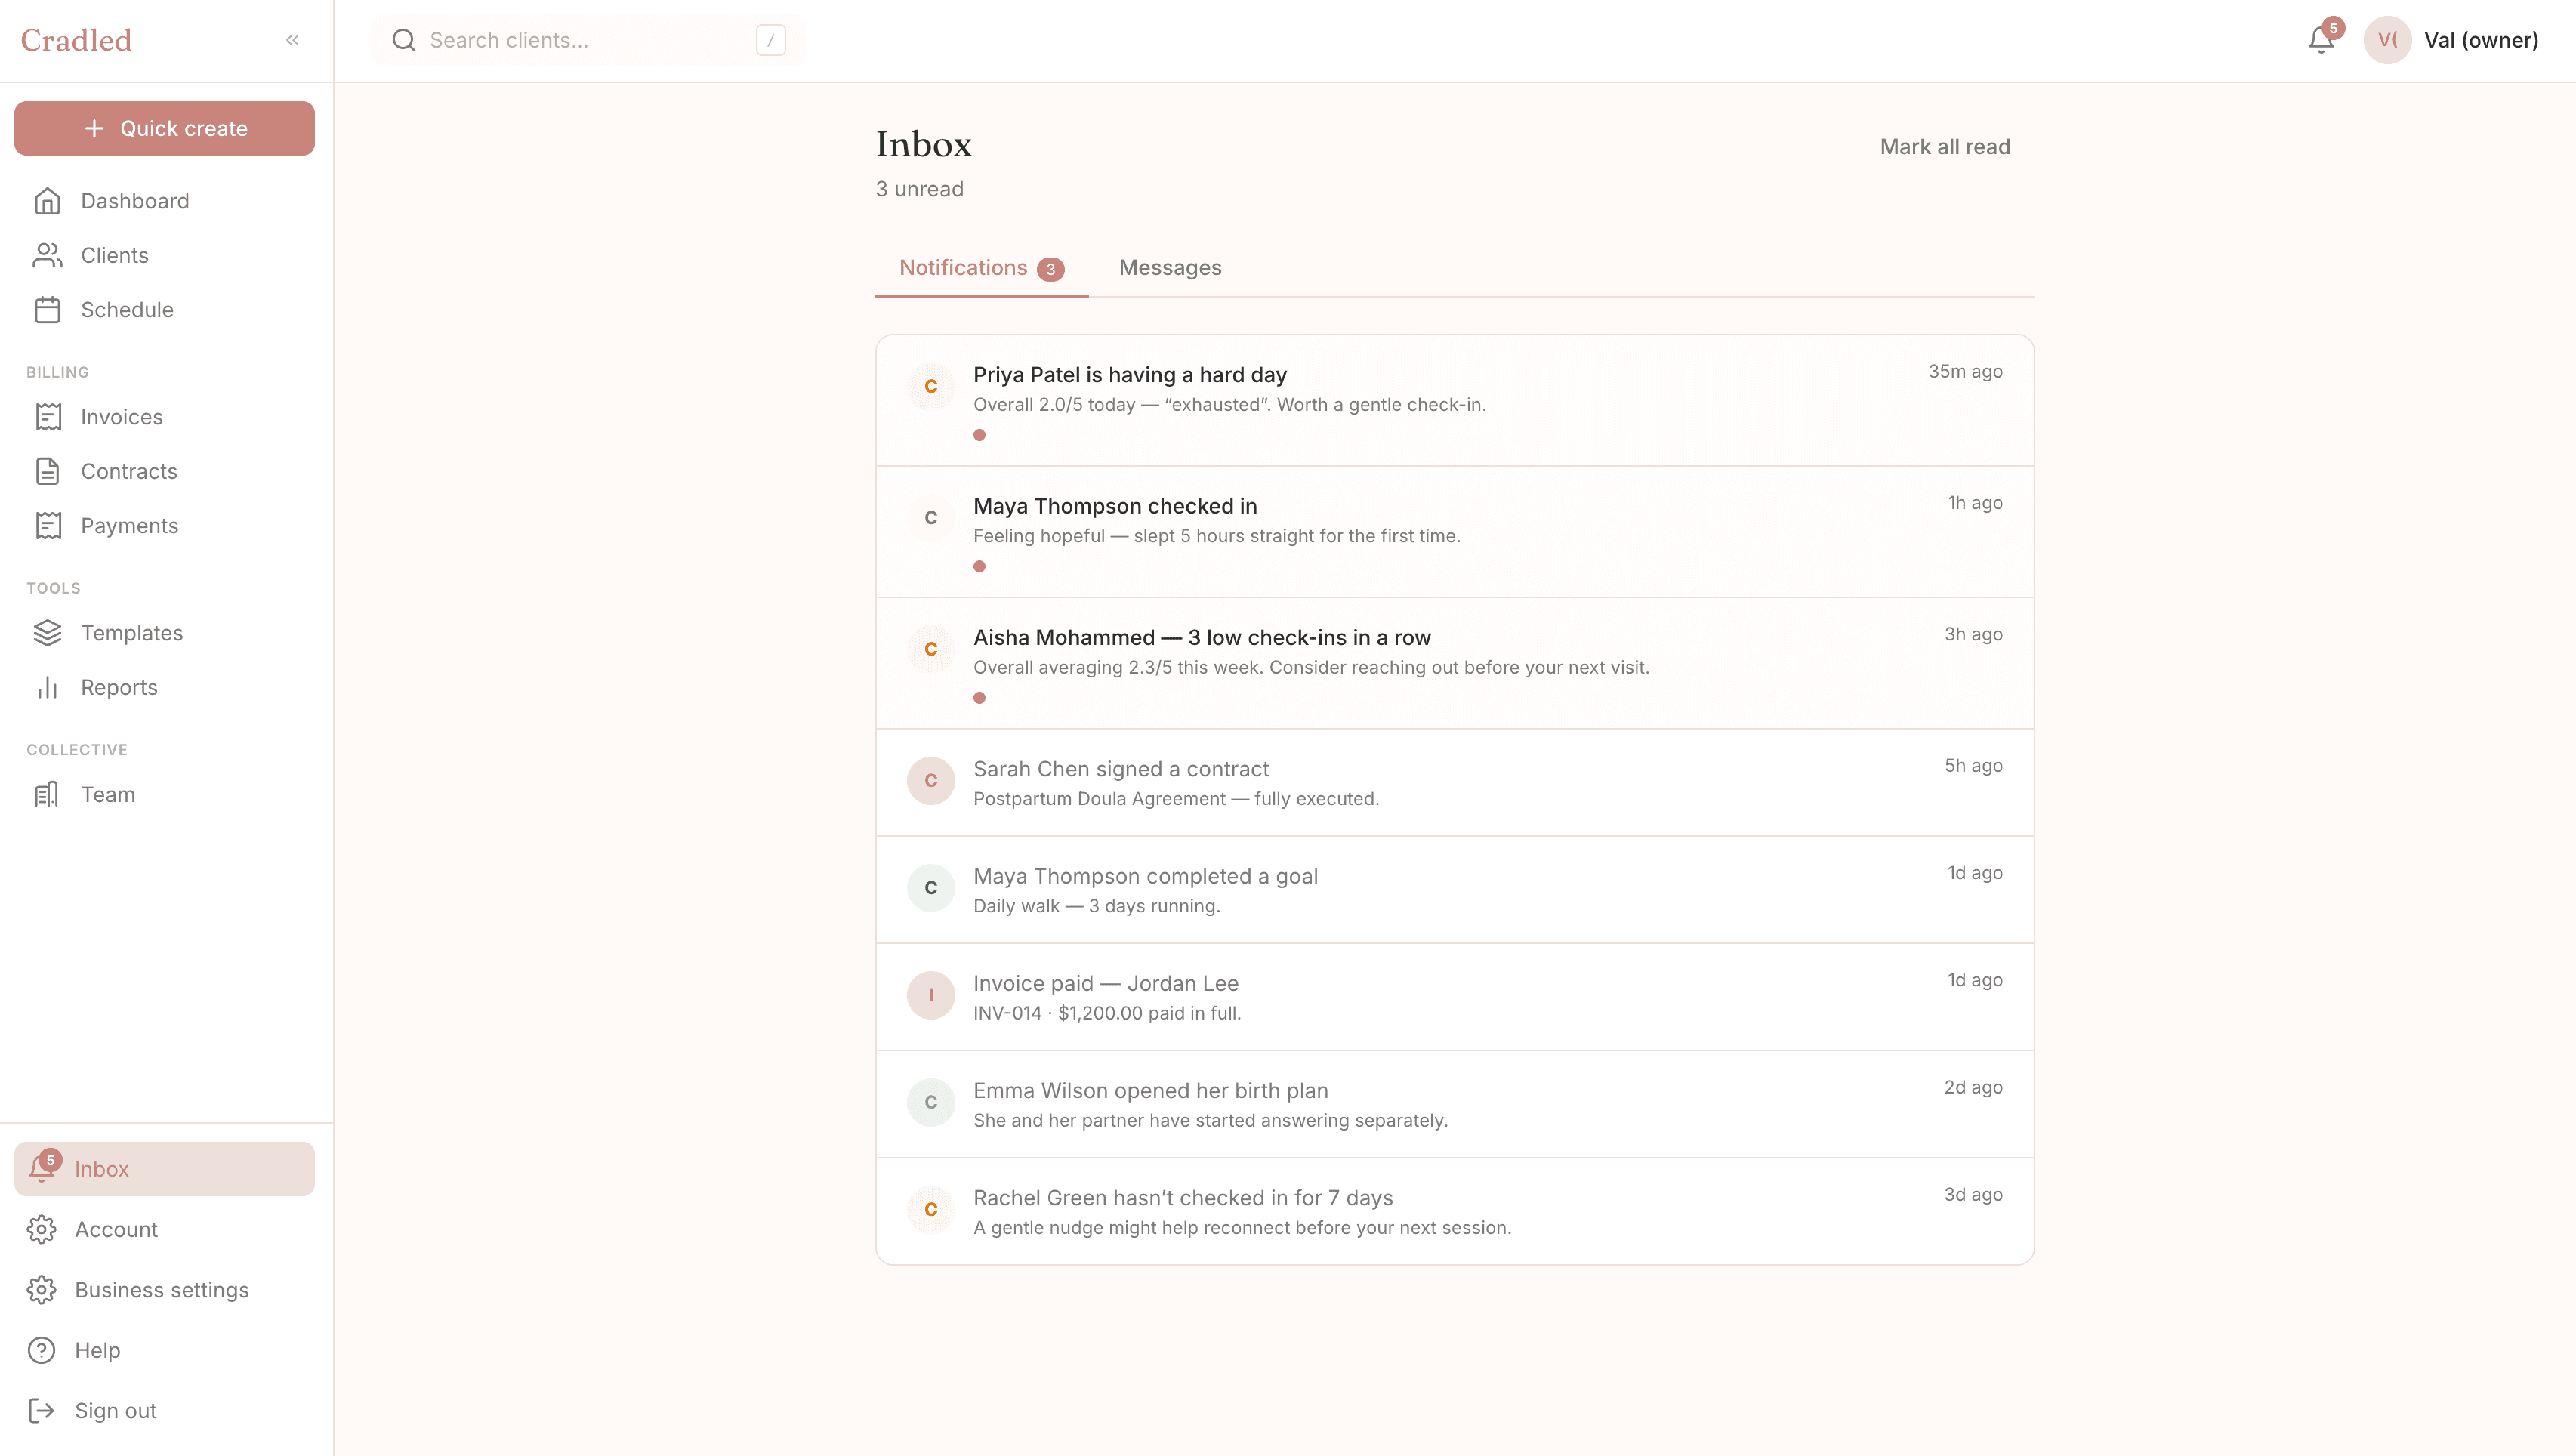The width and height of the screenshot is (2576, 1456).
Task: Click the slash shortcut hint in search
Action: click(770, 40)
